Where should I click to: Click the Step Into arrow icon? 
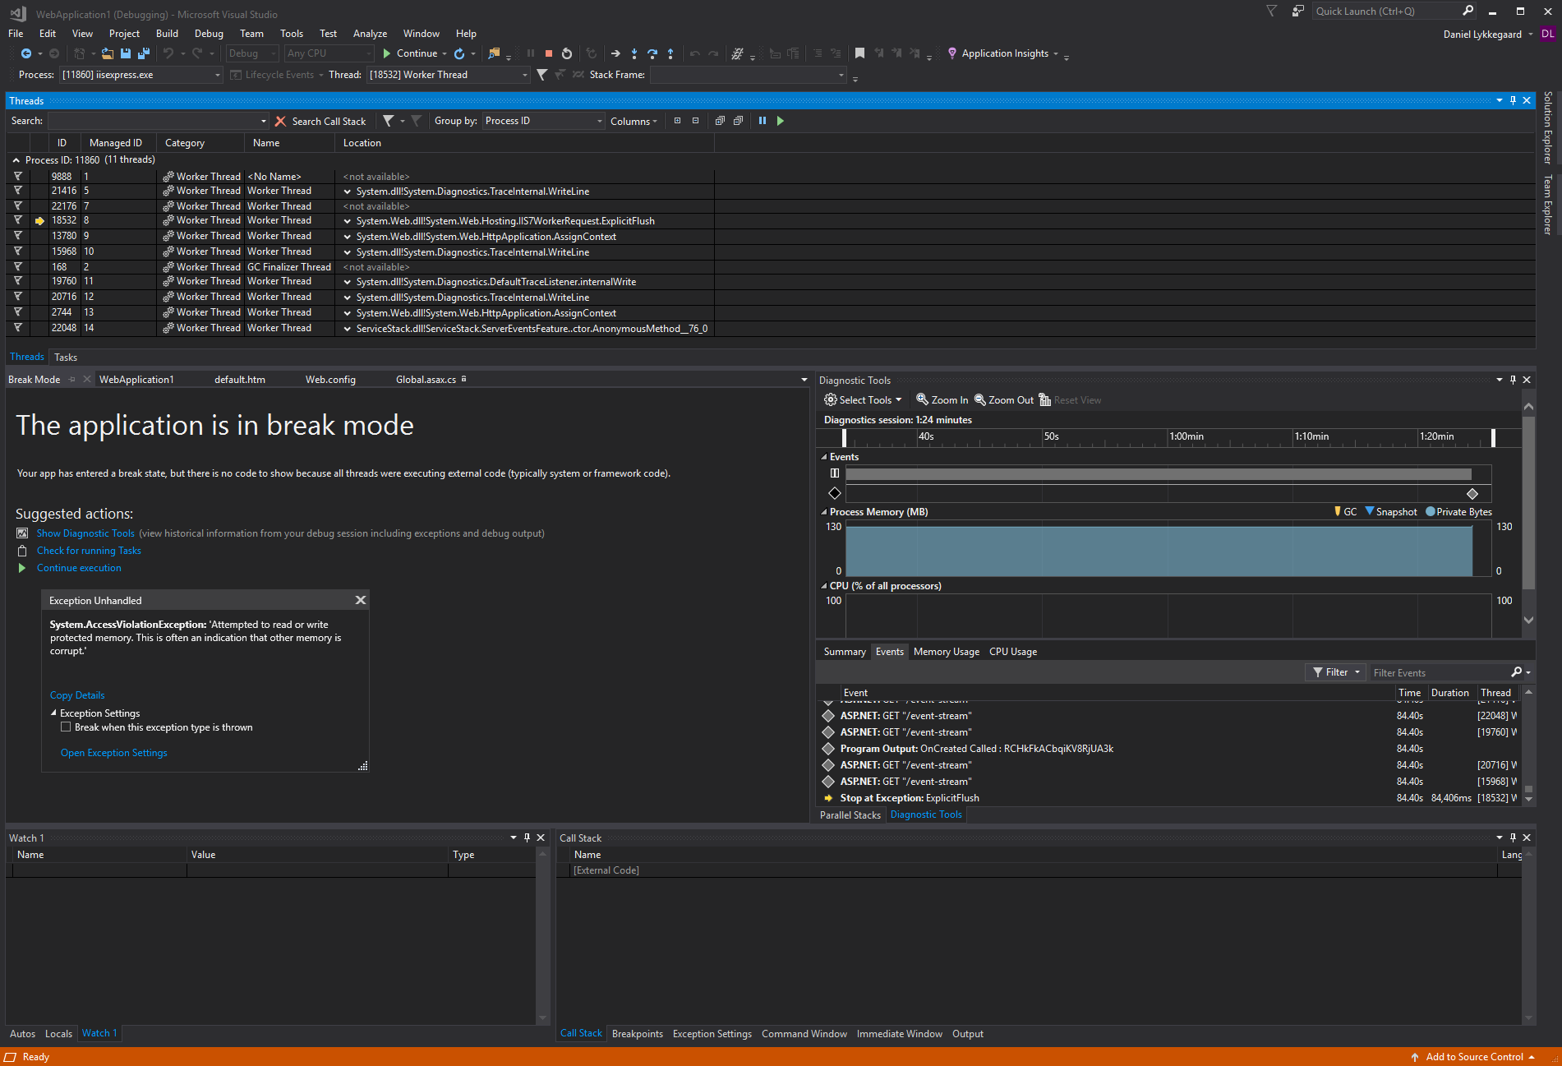point(634,53)
